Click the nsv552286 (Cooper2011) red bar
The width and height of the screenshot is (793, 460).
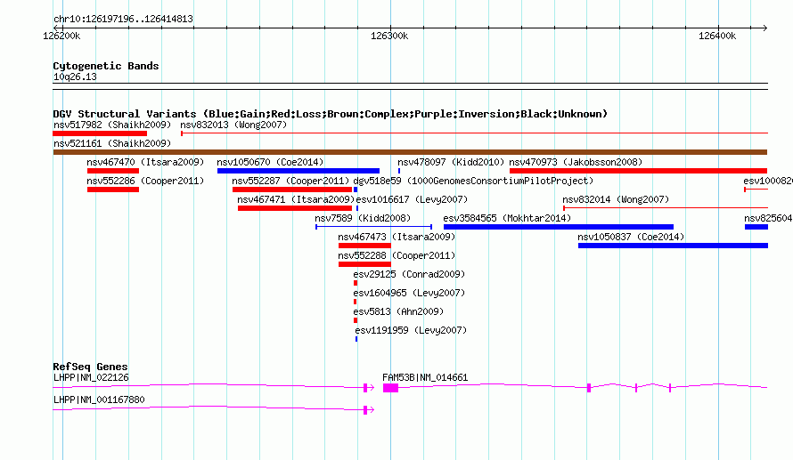tap(113, 190)
